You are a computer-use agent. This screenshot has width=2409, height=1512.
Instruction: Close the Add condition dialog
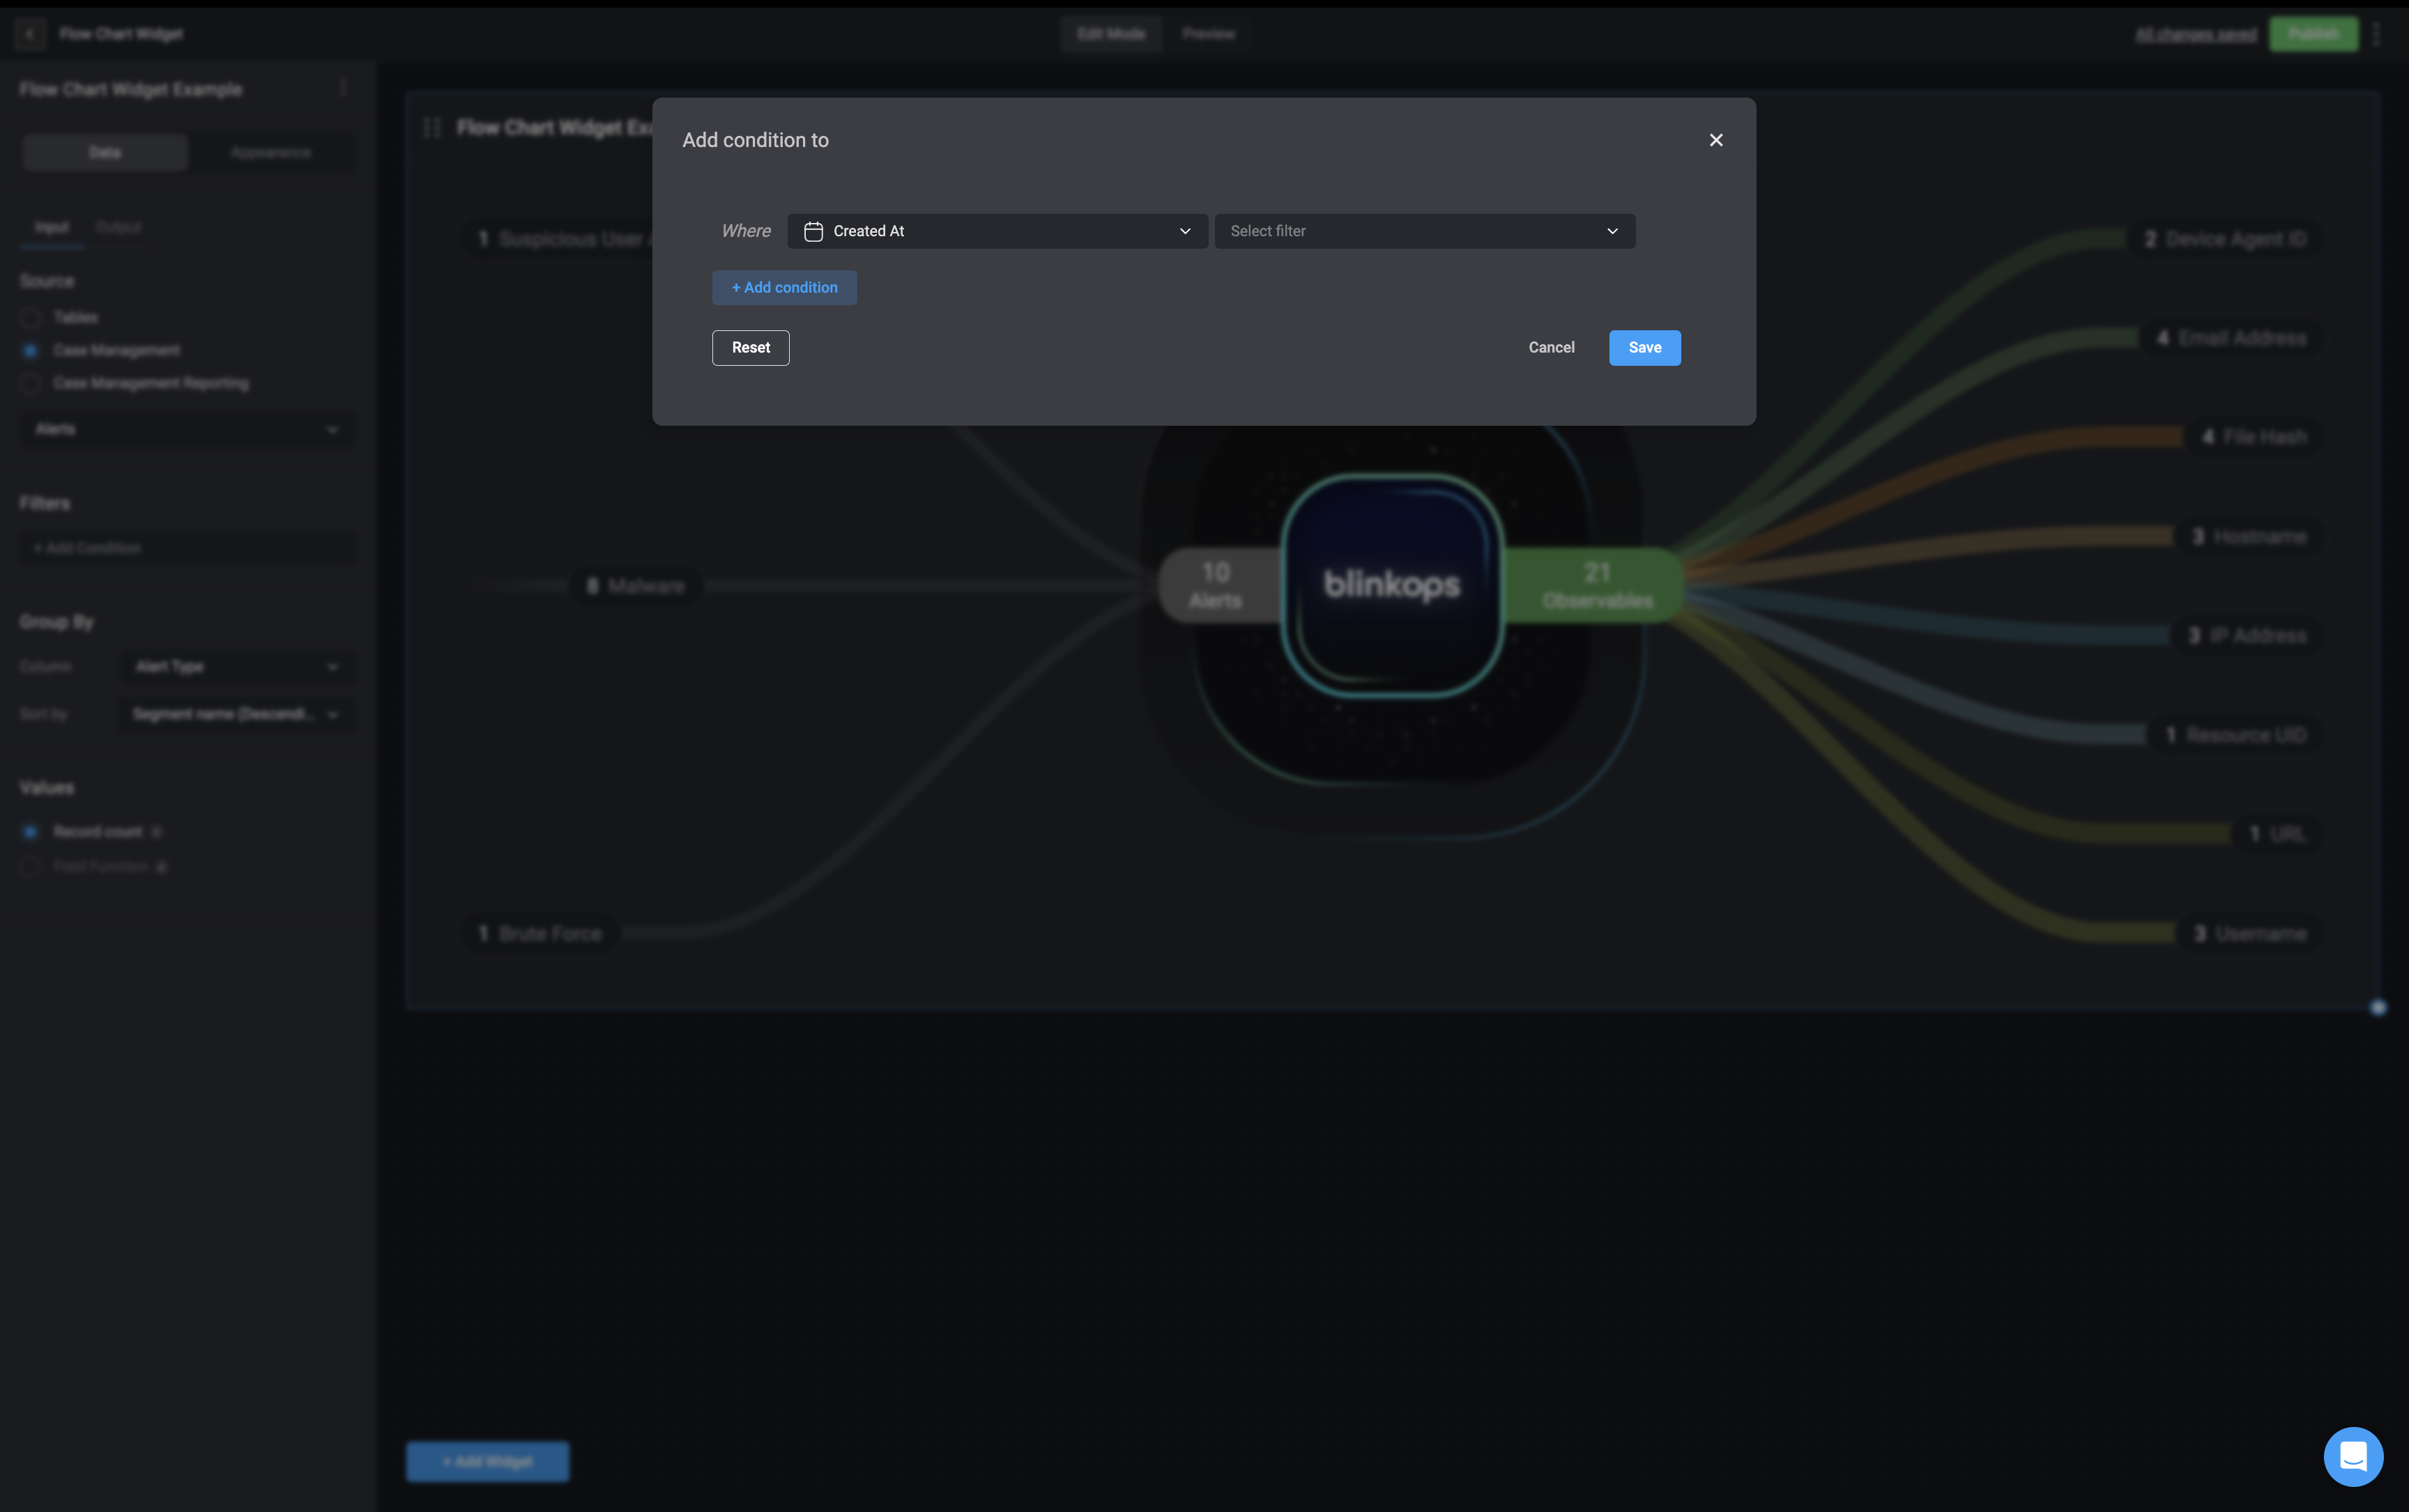(x=1715, y=140)
